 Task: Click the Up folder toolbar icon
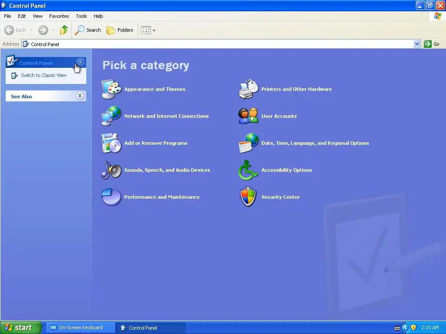64,30
